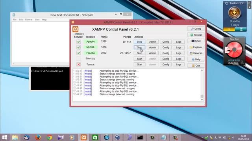
Task: Open the Tomcat Config menu
Action: coord(166,65)
